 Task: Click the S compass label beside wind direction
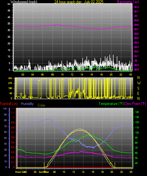click(x=138, y=88)
